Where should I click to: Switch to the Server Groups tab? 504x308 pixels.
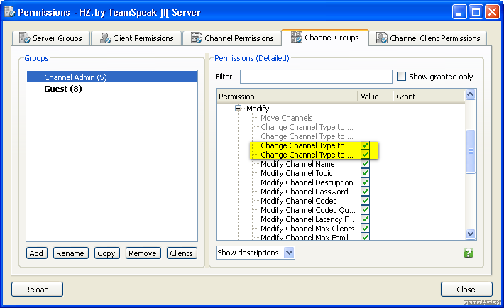coord(50,38)
